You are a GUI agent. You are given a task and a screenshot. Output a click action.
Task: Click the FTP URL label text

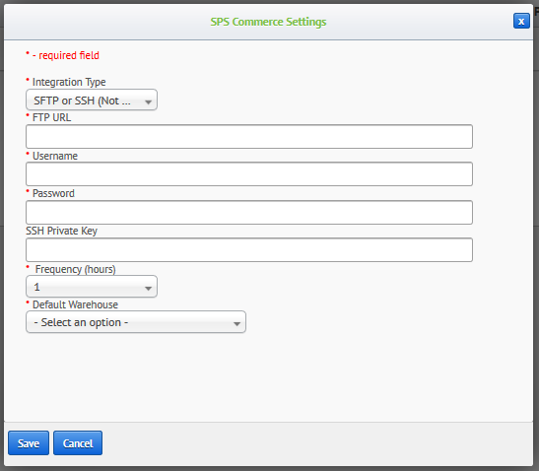(x=51, y=117)
